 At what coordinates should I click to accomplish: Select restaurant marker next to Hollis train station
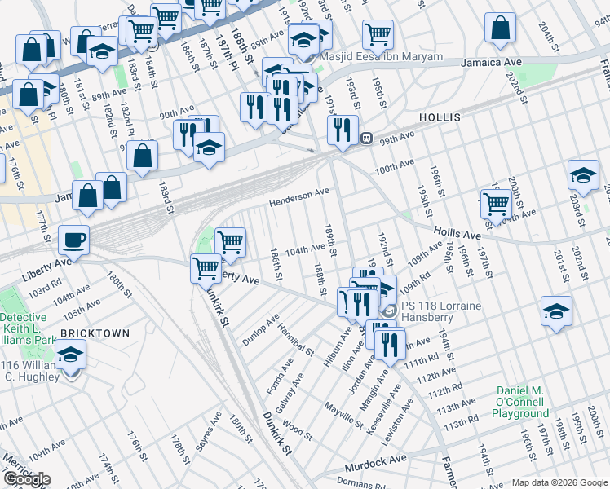(x=343, y=130)
